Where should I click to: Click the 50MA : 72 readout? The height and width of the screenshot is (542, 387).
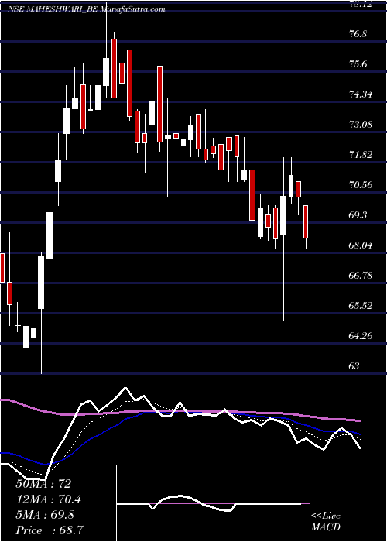pos(43,484)
